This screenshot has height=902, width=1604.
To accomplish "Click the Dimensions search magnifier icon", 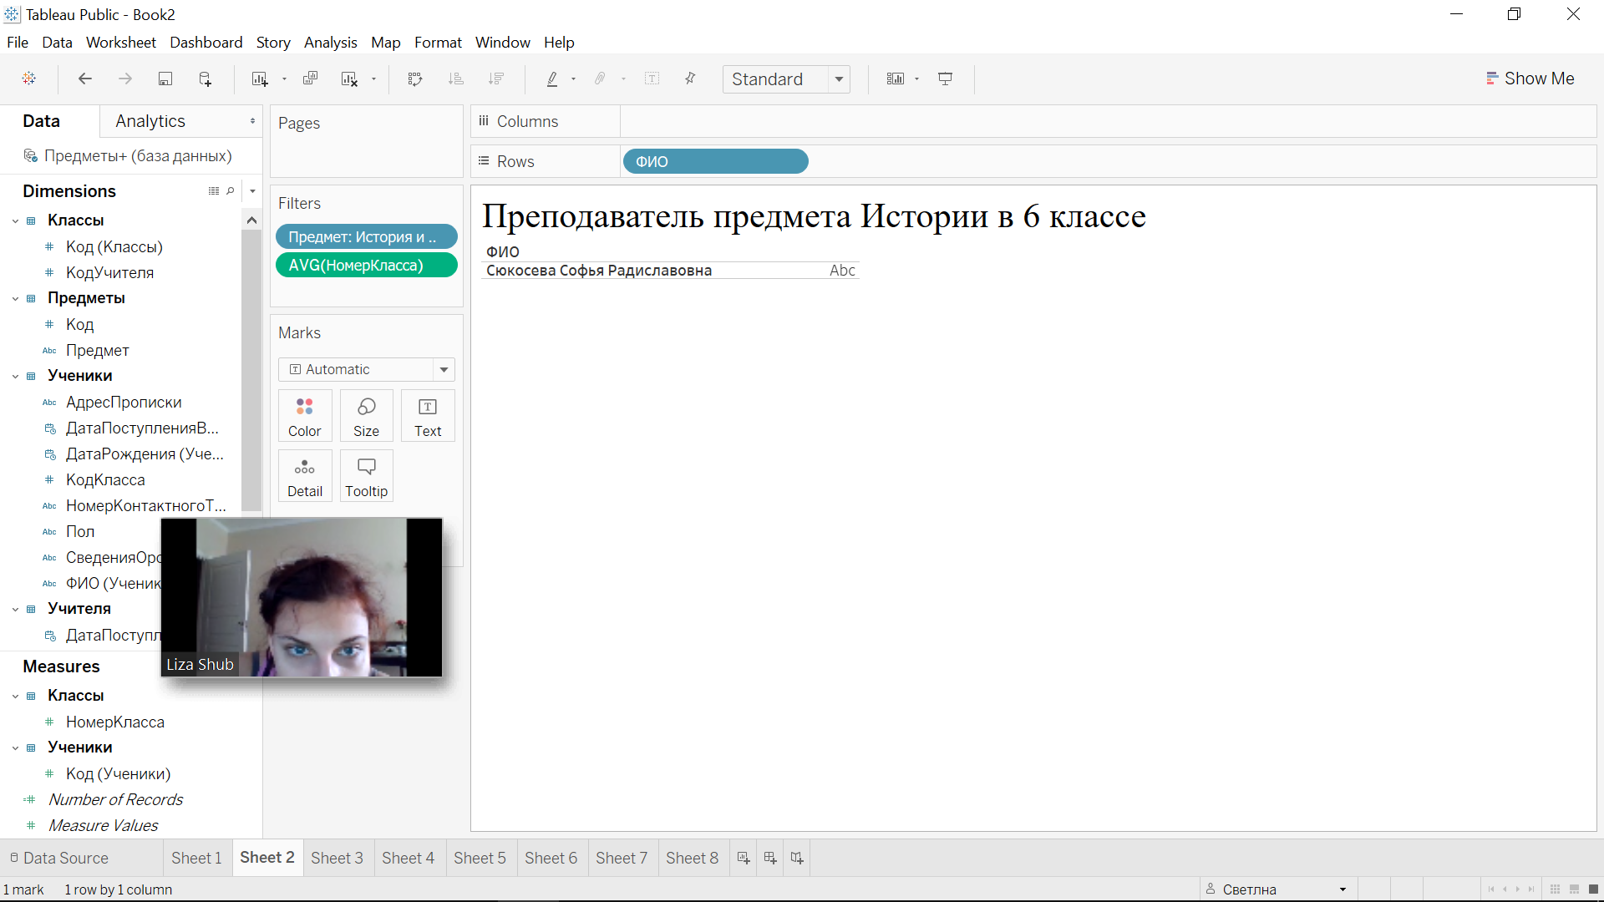I will coord(231,191).
